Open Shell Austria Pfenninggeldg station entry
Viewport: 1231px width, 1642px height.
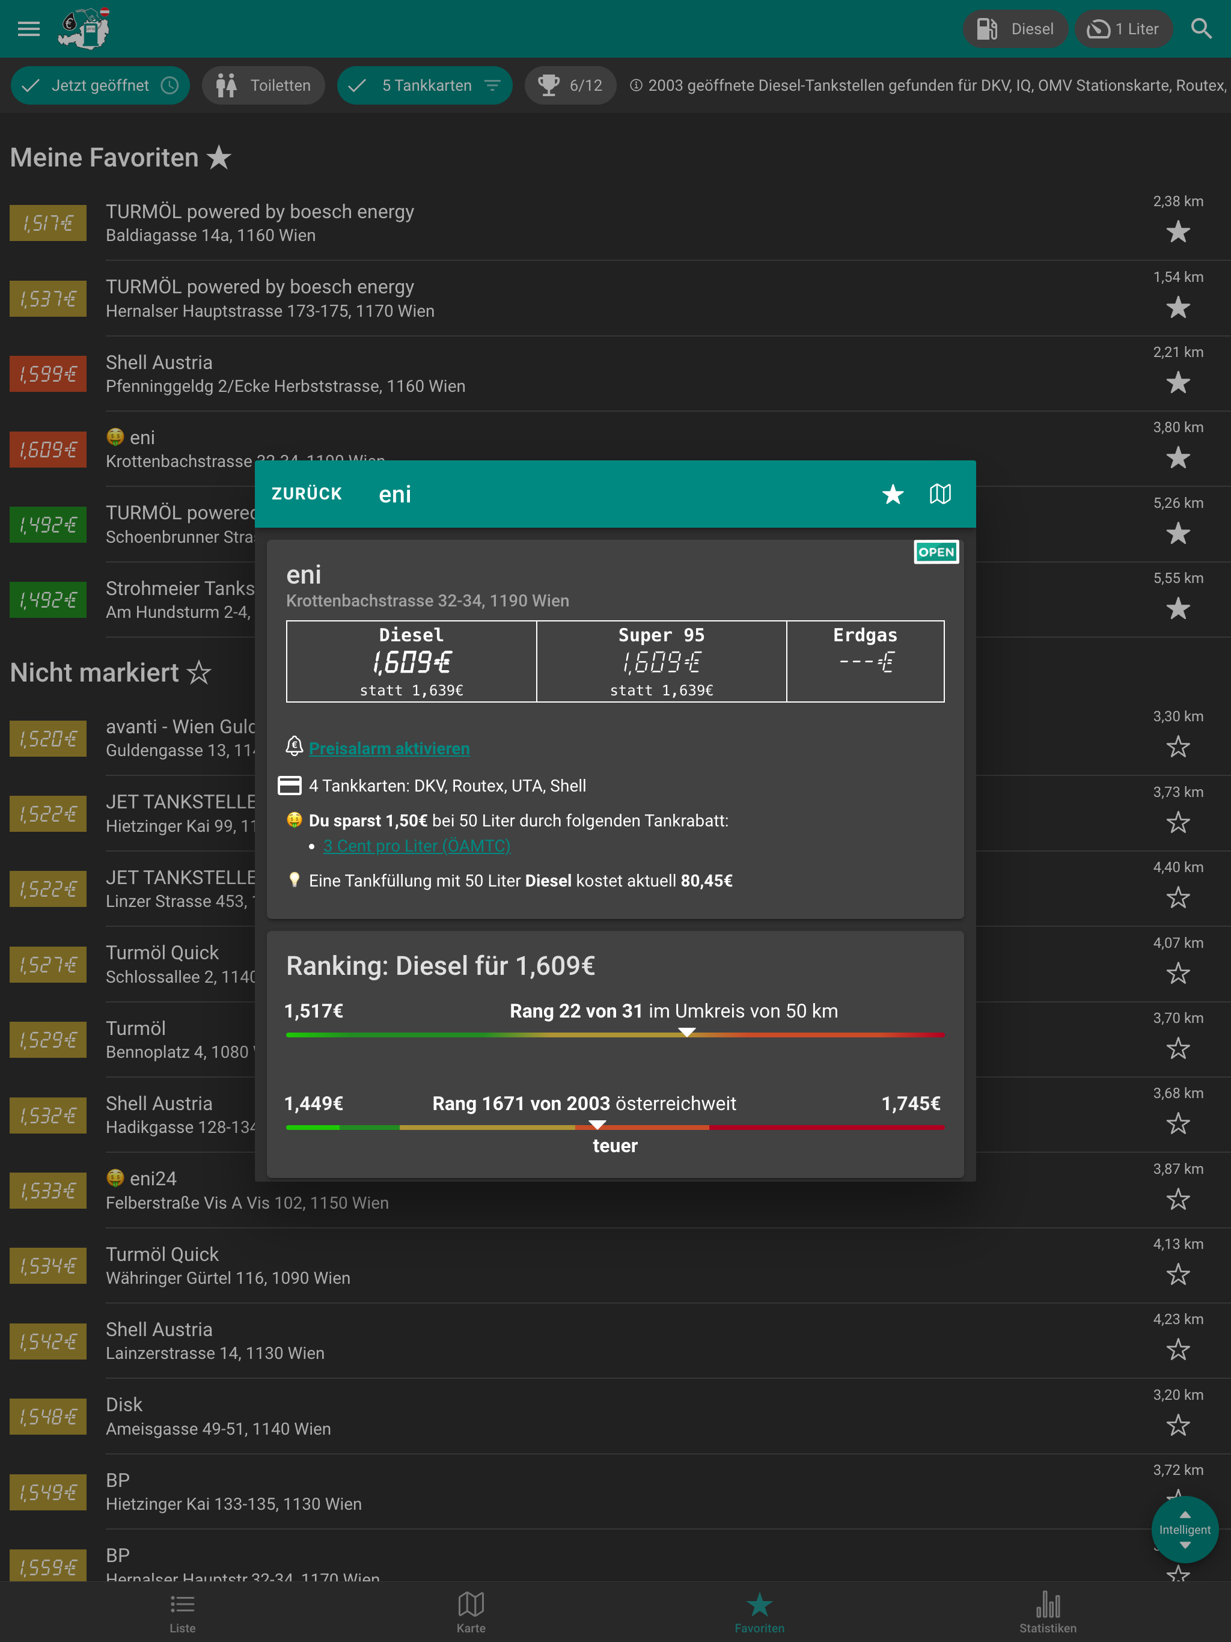click(x=615, y=373)
